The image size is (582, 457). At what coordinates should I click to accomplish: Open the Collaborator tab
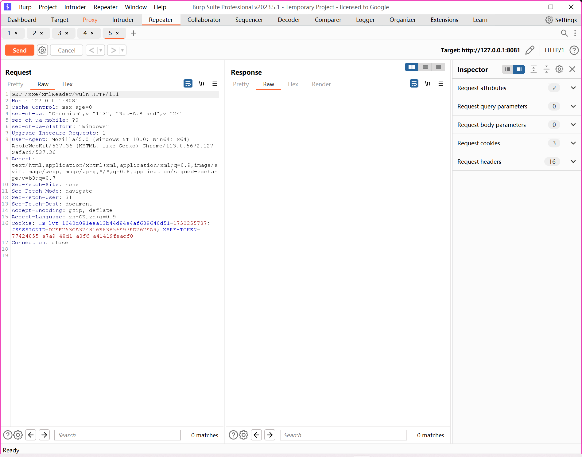point(204,20)
